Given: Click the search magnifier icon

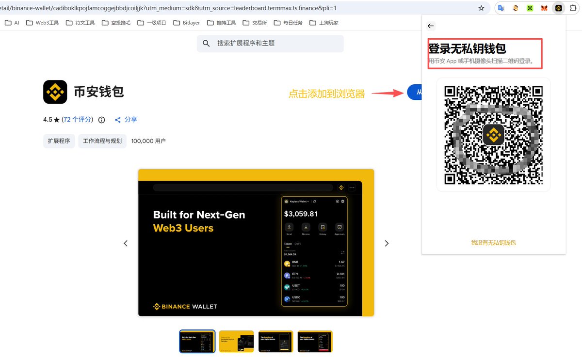Looking at the screenshot, I should [207, 43].
